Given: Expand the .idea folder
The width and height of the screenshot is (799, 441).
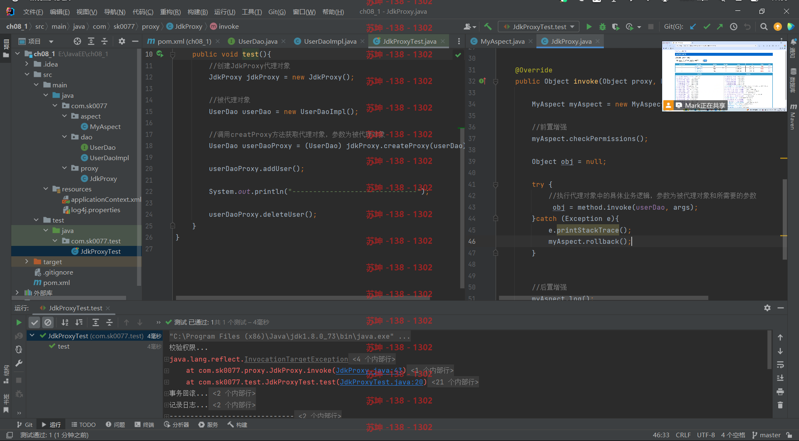Looking at the screenshot, I should click(27, 64).
